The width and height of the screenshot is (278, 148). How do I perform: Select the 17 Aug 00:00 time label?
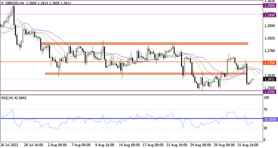[153, 145]
